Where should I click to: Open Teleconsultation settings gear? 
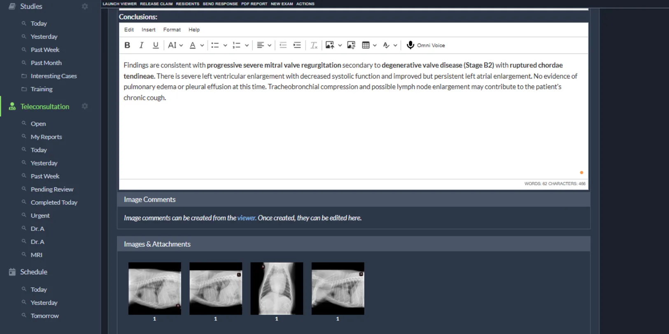(85, 106)
